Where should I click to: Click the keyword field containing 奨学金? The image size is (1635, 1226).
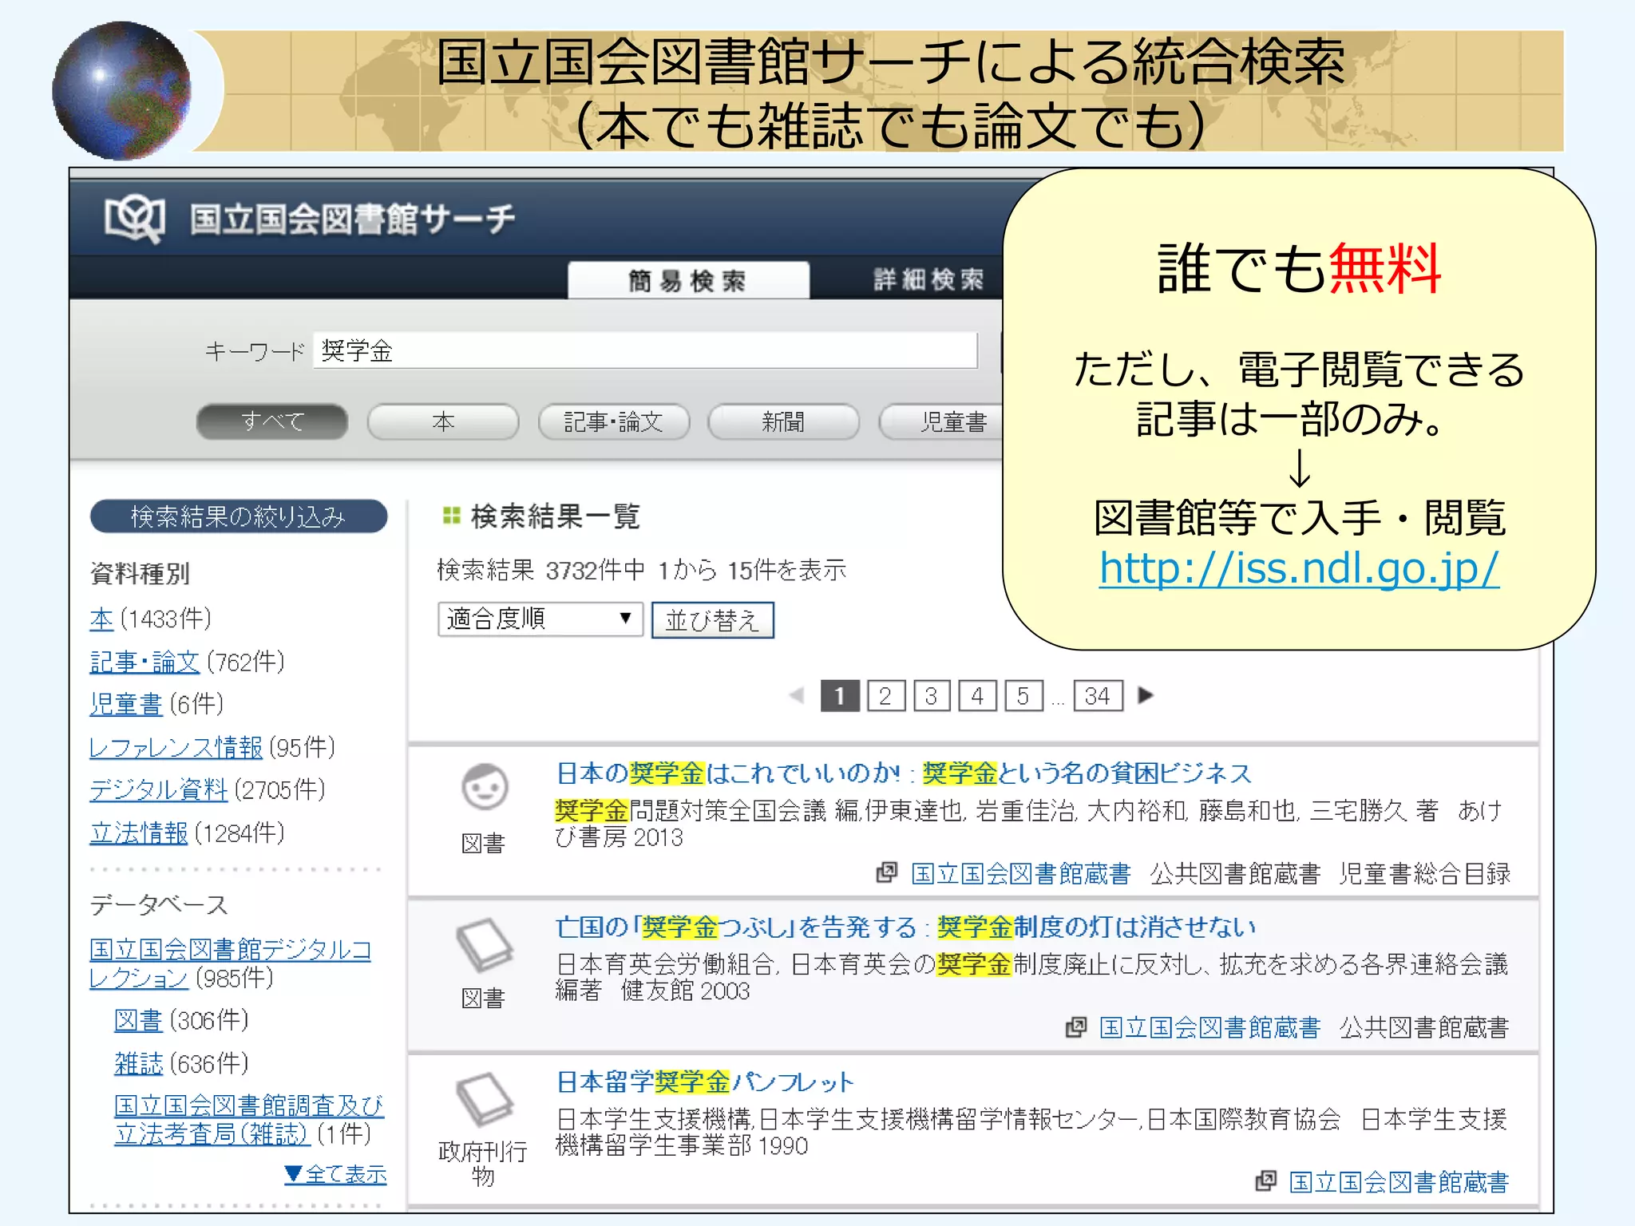click(x=645, y=350)
